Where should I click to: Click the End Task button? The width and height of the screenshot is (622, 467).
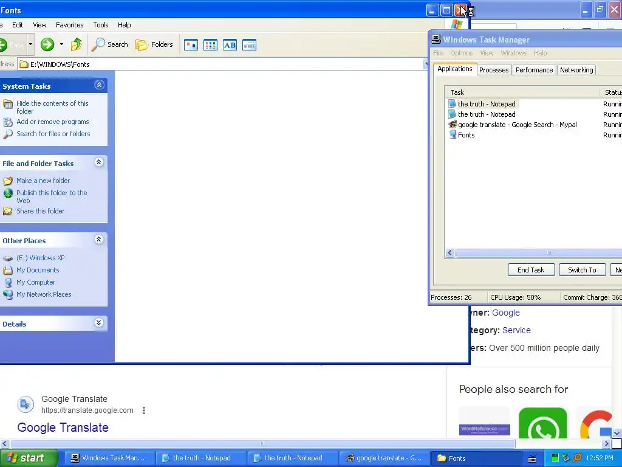531,270
